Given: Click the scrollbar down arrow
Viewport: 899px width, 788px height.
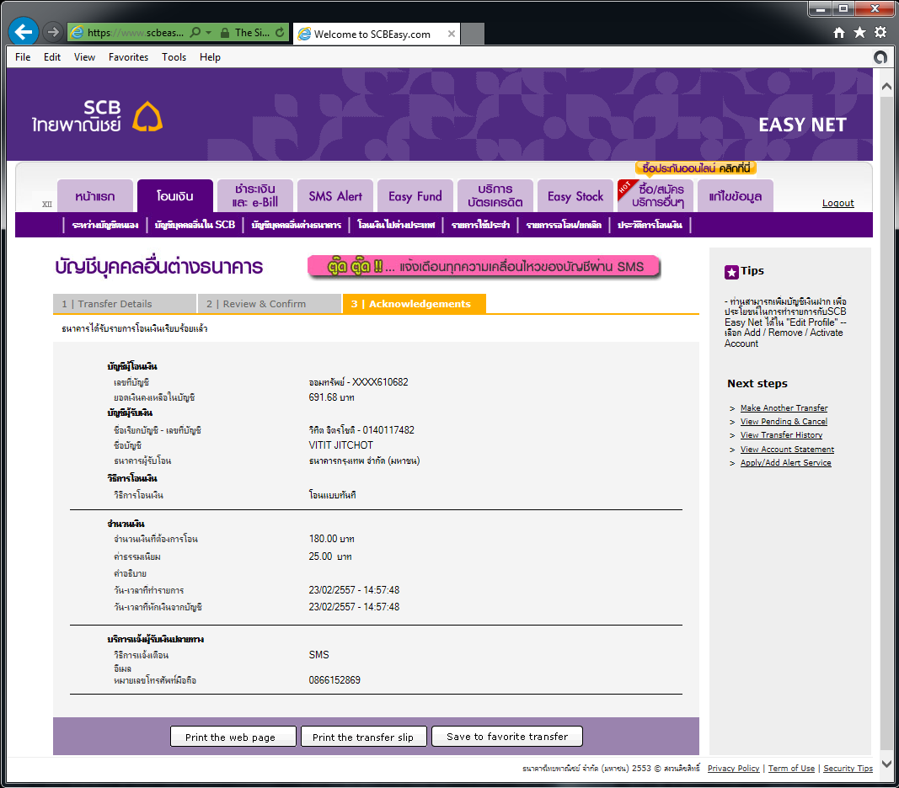Looking at the screenshot, I should click(x=886, y=764).
